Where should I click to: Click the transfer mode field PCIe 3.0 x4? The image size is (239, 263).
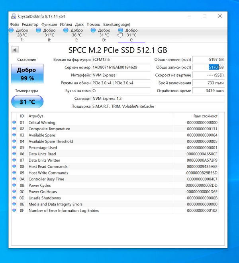tap(121, 83)
